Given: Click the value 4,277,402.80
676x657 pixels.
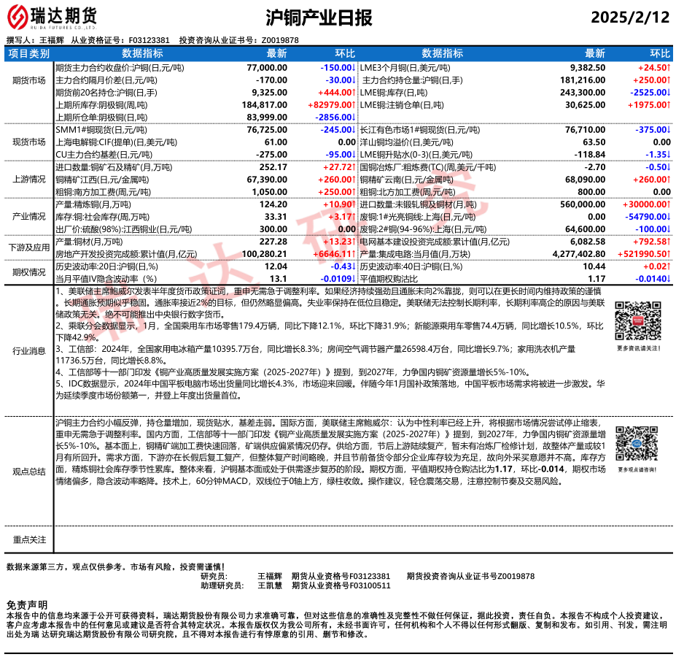Looking at the screenshot, I should tap(578, 254).
